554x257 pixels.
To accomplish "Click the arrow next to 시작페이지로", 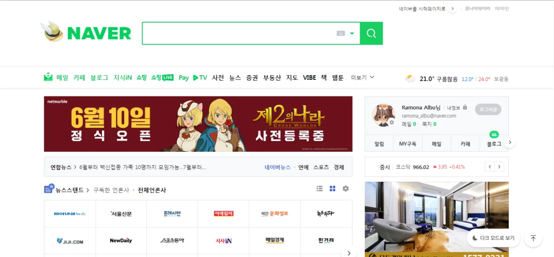I will click(x=453, y=9).
